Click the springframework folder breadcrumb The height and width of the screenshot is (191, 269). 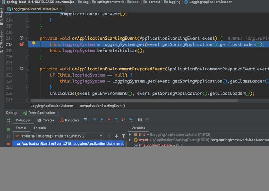(x=108, y=2)
